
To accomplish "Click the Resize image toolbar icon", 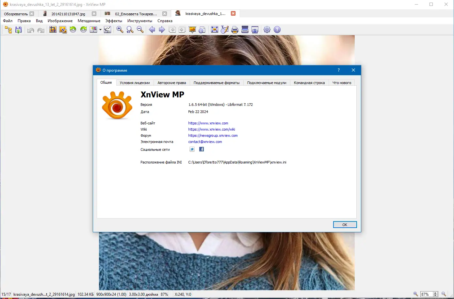I will (x=63, y=30).
